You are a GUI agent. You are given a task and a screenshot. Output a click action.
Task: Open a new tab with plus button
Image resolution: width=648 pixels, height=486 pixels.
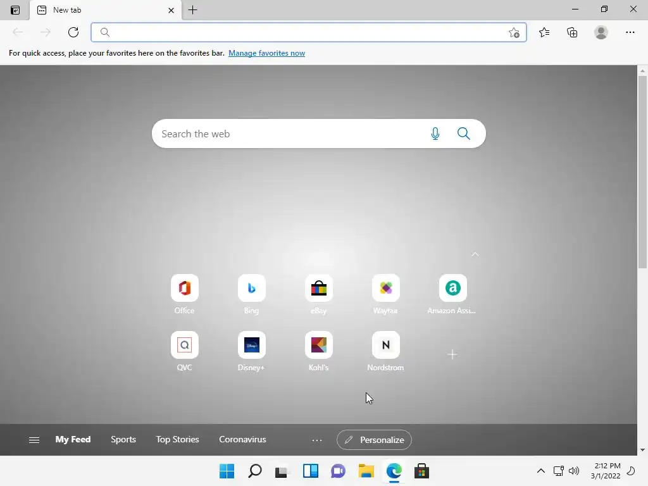(192, 10)
